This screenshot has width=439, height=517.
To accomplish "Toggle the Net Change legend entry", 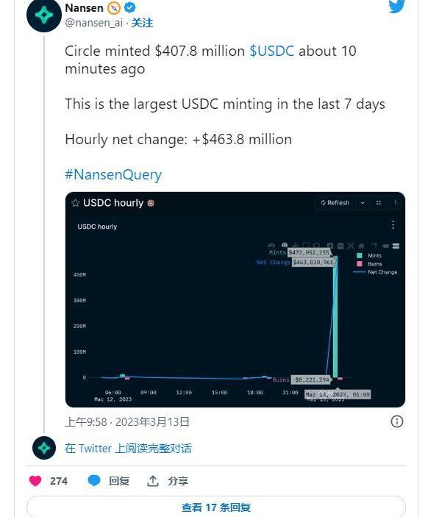I will (375, 272).
